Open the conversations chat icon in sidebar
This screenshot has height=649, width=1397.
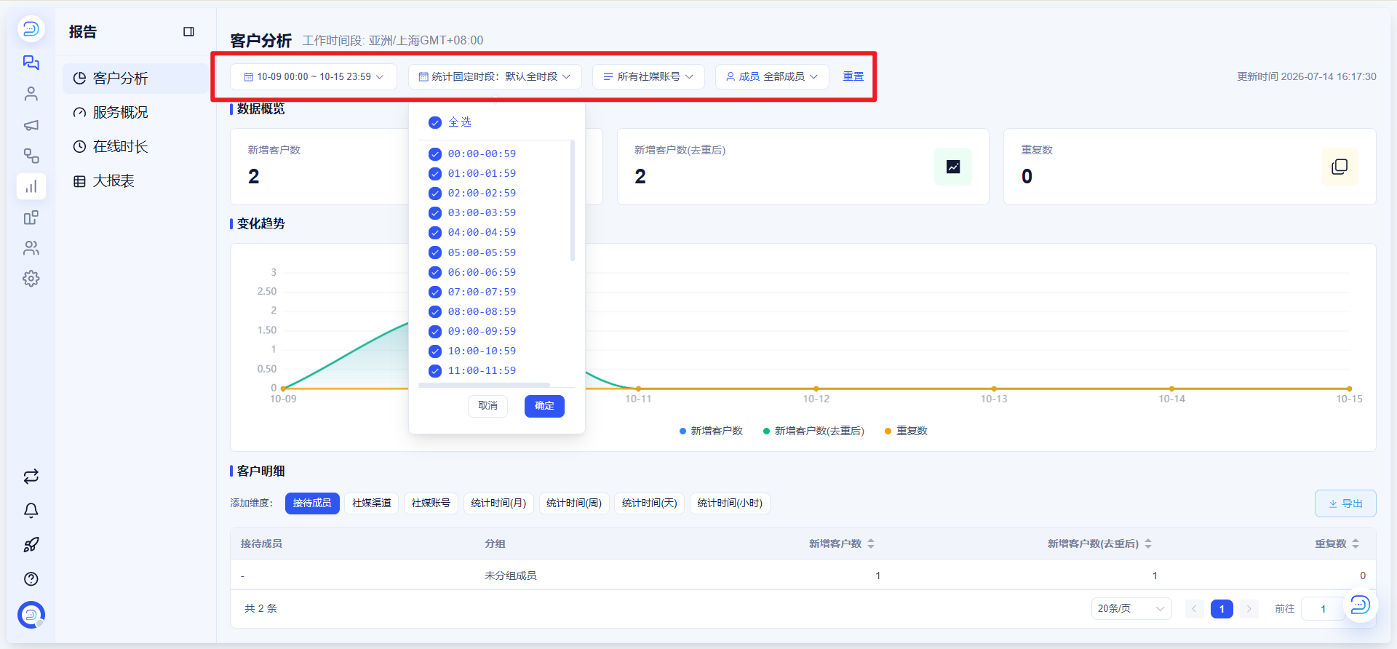[31, 63]
